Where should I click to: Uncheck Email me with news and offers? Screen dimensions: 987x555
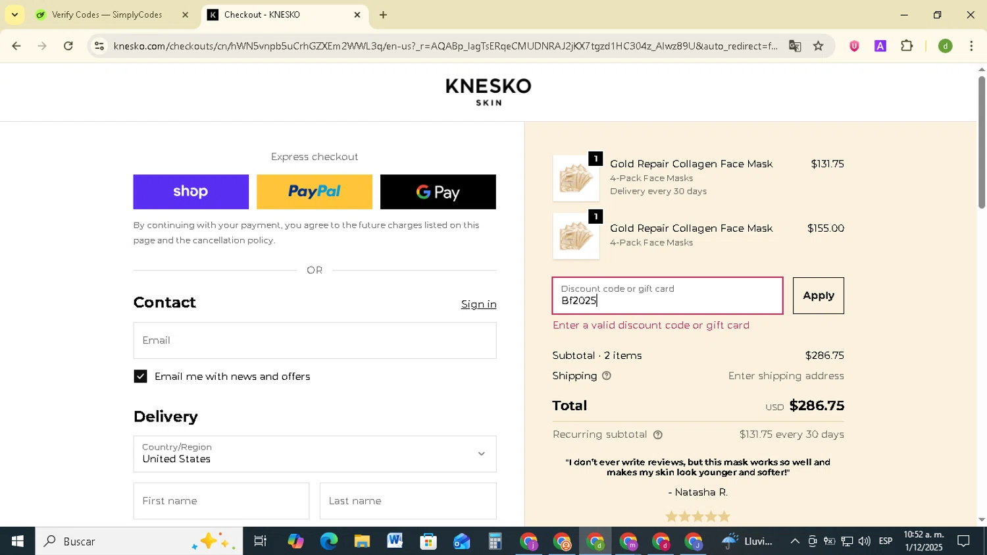click(x=140, y=376)
